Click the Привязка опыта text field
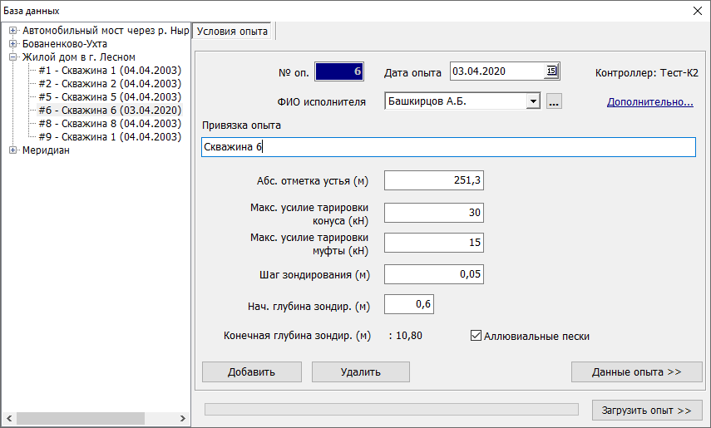The height and width of the screenshot is (428, 711). [x=447, y=147]
